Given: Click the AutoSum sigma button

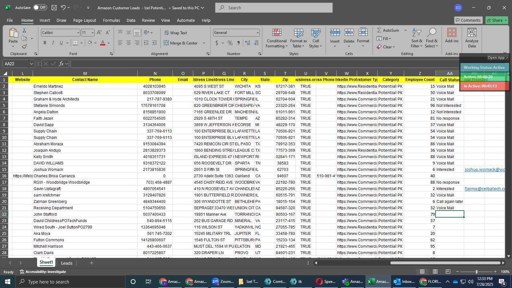Looking at the screenshot, I should 388,30.
